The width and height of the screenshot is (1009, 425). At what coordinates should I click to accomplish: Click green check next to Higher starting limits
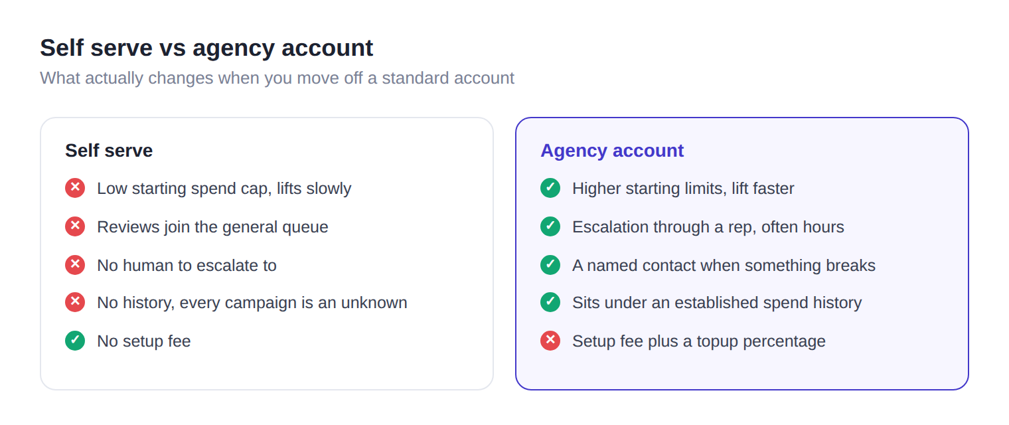tap(550, 188)
